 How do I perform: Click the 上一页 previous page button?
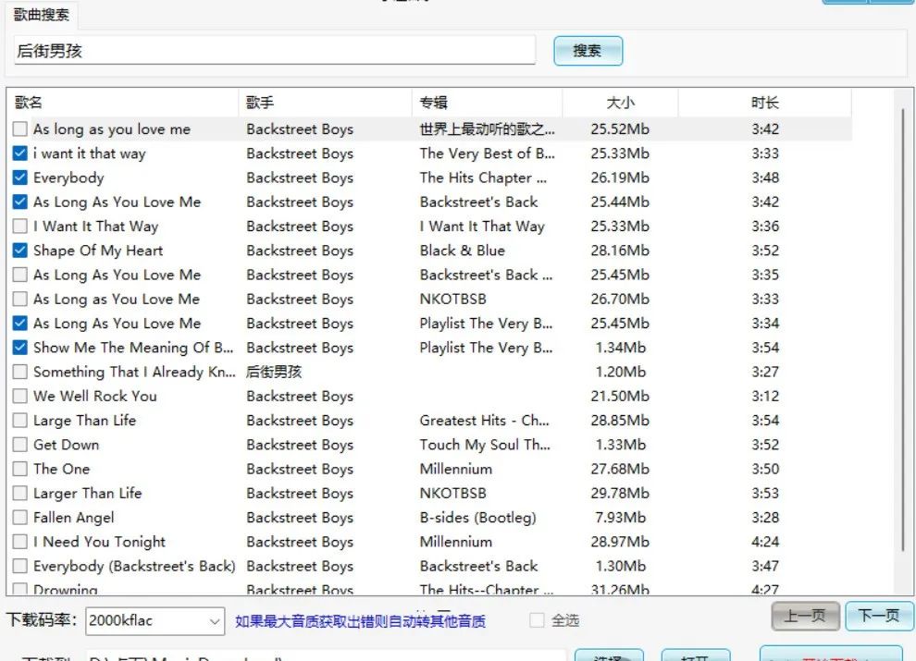click(x=805, y=616)
